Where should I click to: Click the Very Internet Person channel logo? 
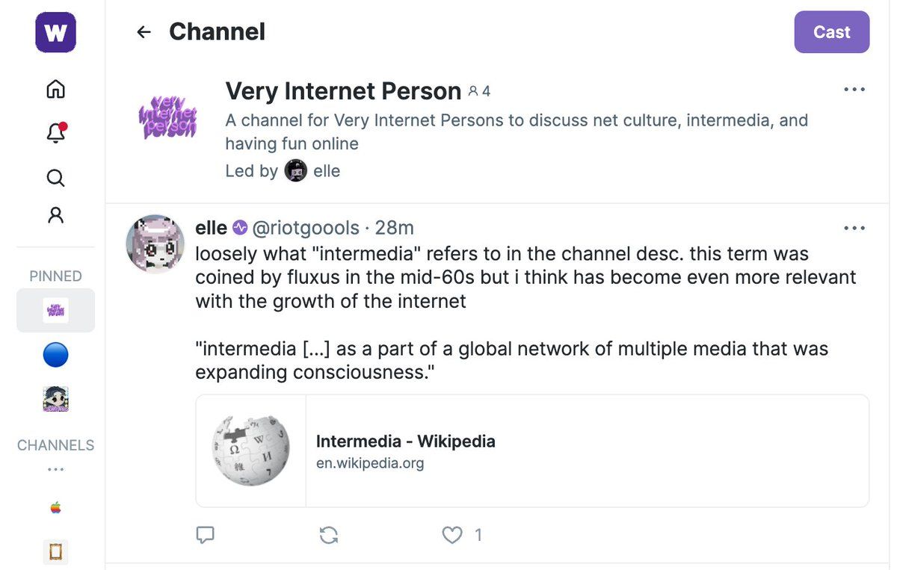(x=168, y=116)
